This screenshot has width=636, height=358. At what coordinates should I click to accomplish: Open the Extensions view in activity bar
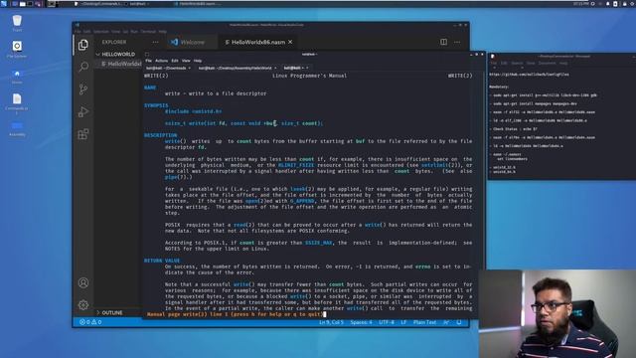[83, 134]
